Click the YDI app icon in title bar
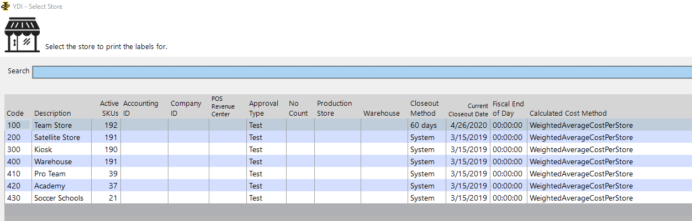The image size is (692, 221). click(6, 7)
